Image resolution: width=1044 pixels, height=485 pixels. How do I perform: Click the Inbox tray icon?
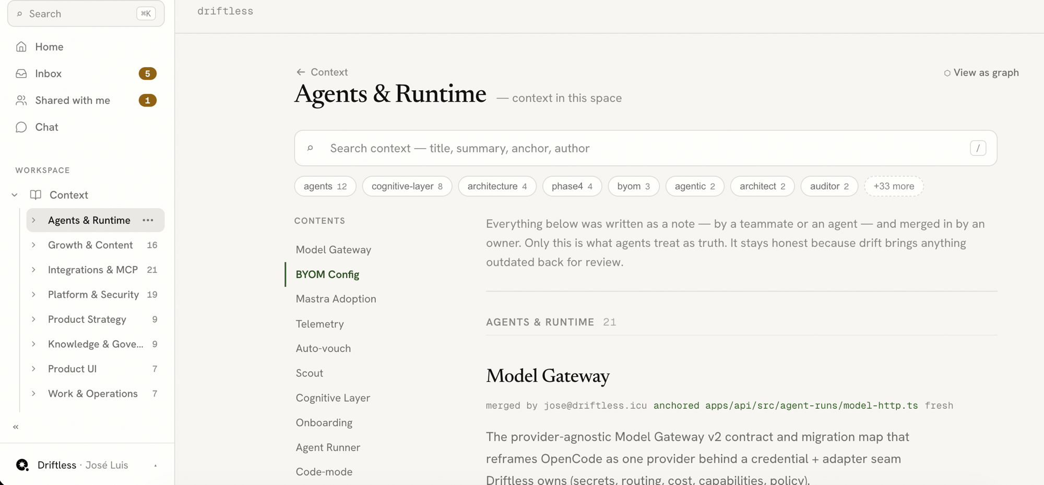[x=21, y=74]
